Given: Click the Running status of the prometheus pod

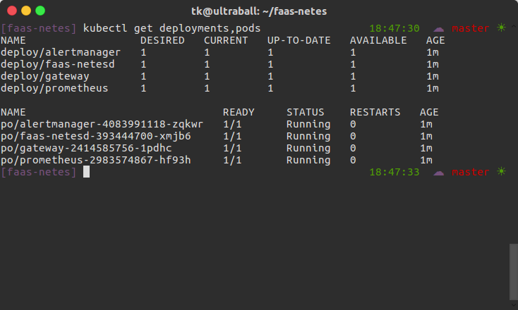Looking at the screenshot, I should pyautogui.click(x=308, y=161).
